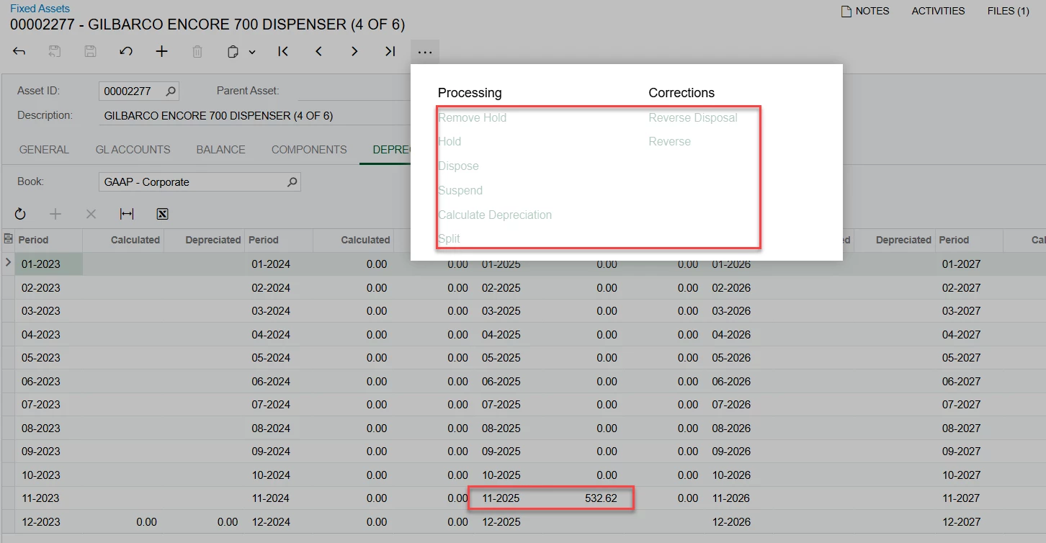Click the undo cancel icon
The image size is (1046, 543).
click(126, 52)
